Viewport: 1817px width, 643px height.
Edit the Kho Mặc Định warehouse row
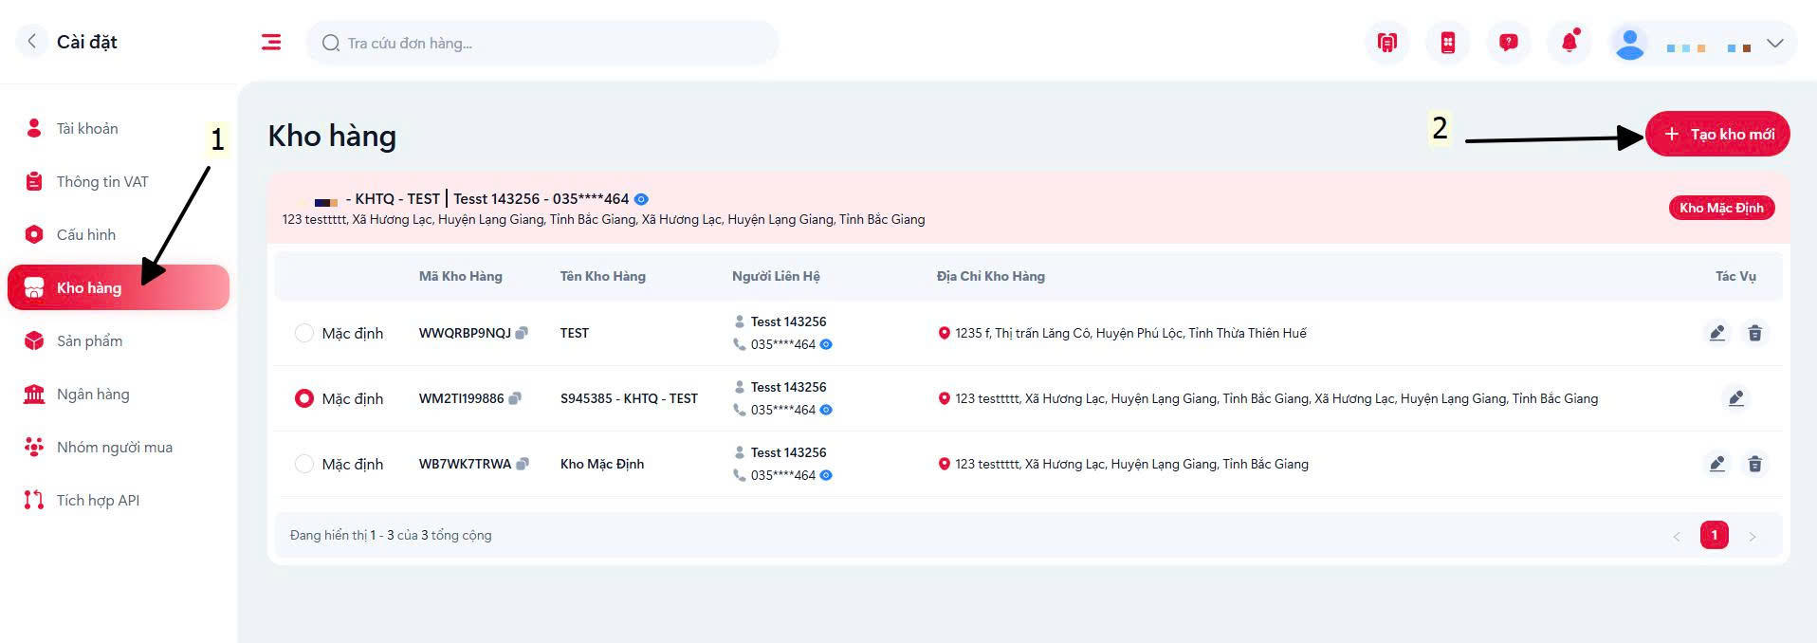(1716, 464)
